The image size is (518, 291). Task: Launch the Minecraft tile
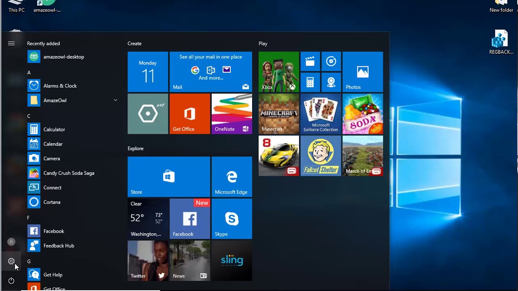[279, 114]
